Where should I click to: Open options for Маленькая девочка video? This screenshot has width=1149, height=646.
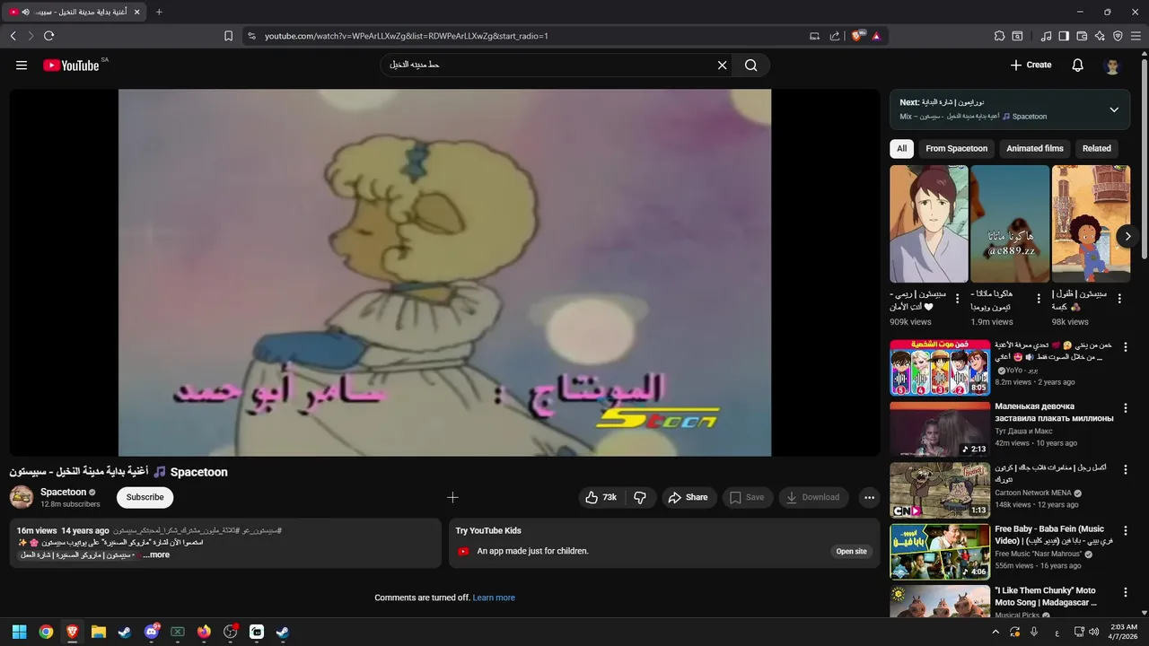[x=1126, y=409]
